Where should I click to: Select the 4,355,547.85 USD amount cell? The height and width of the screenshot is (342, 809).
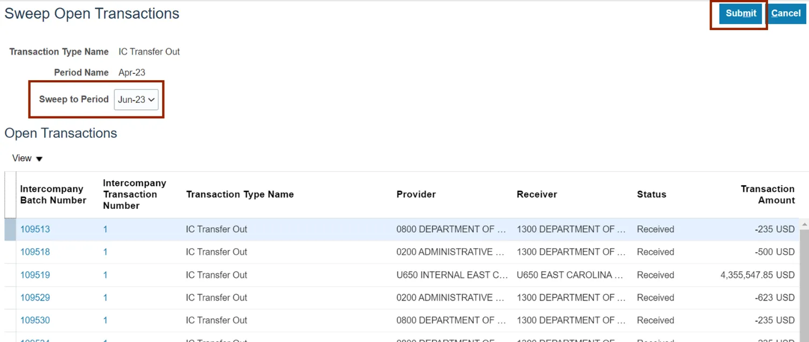click(x=757, y=275)
